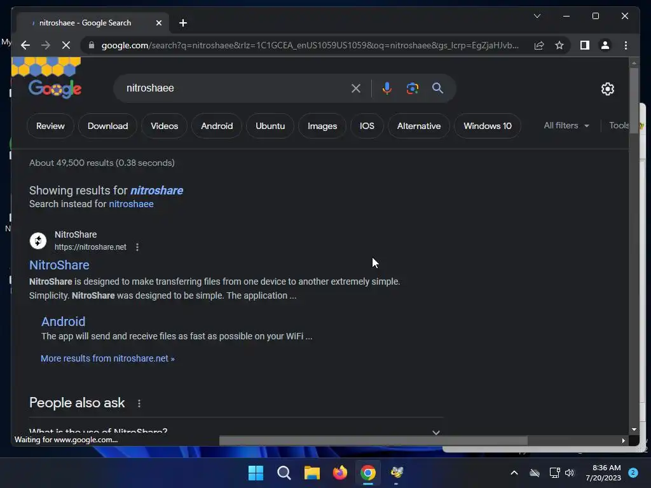Open the corrected nitroshare suggestion link
Screen dimensions: 651x488
[156, 191]
